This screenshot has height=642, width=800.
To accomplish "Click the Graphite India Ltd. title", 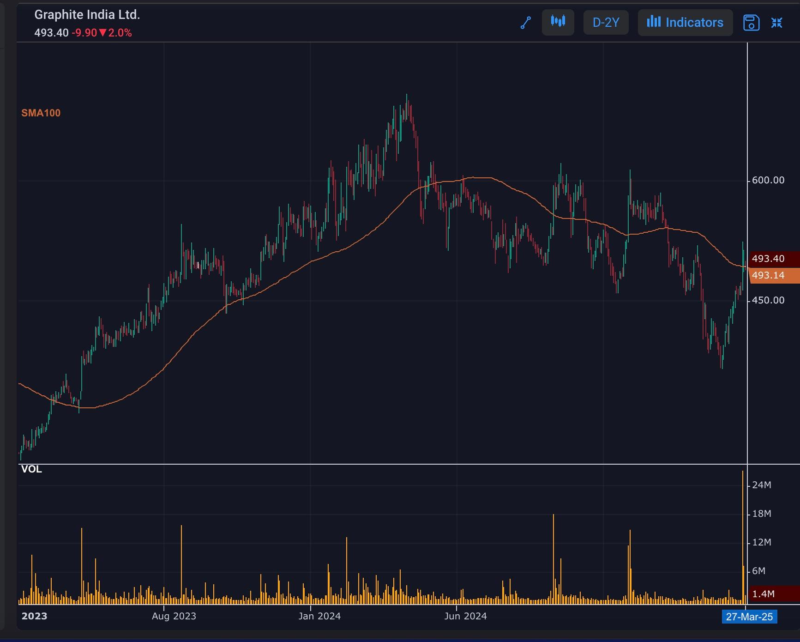I will tap(87, 15).
